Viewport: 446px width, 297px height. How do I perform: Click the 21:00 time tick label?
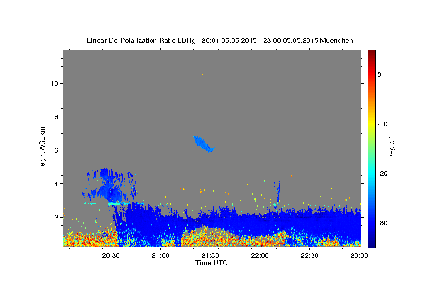pyautogui.click(x=161, y=255)
